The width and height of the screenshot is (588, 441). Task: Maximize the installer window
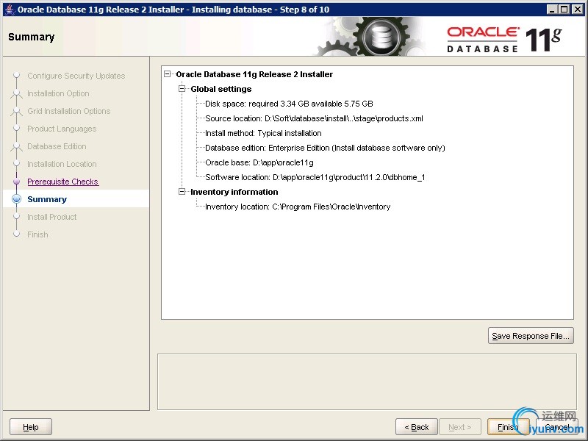564,10
